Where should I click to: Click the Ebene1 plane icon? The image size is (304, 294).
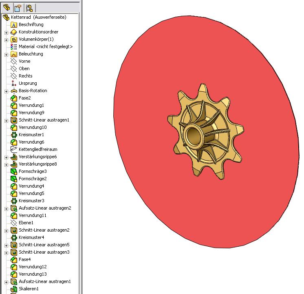(x=13, y=223)
